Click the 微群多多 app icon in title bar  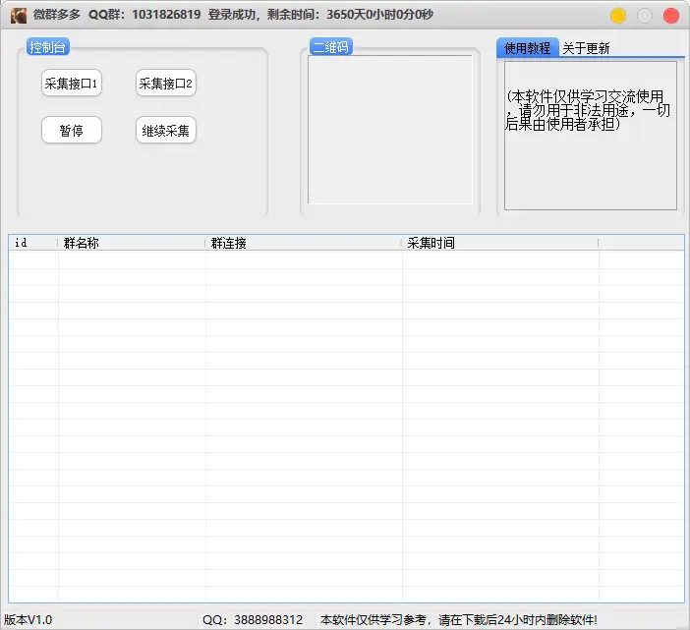[x=18, y=15]
